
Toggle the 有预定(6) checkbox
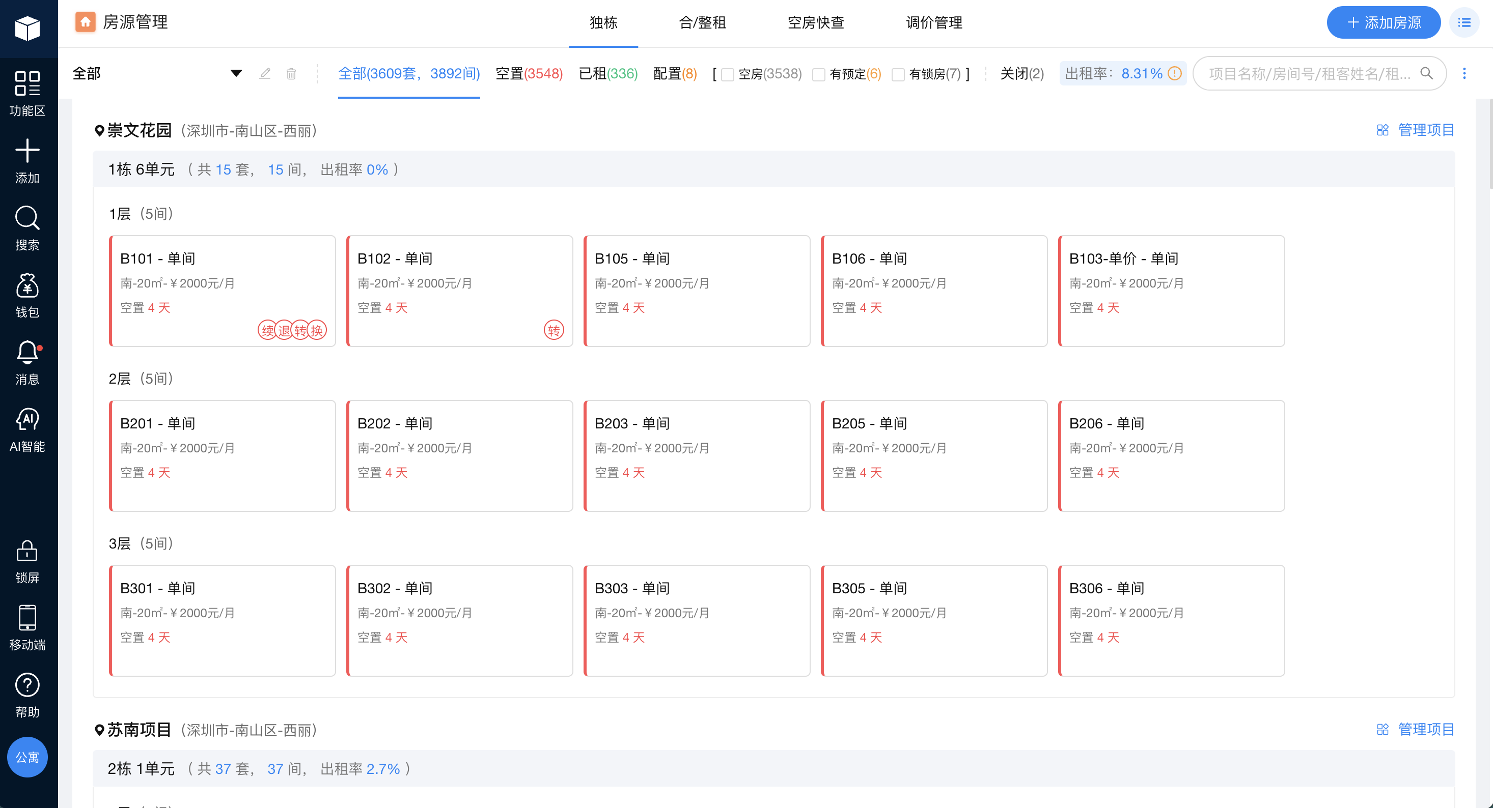pyautogui.click(x=818, y=74)
